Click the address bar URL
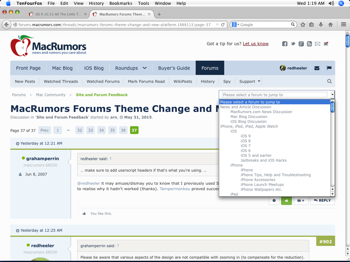The height and width of the screenshot is (262, 350). click(x=115, y=25)
